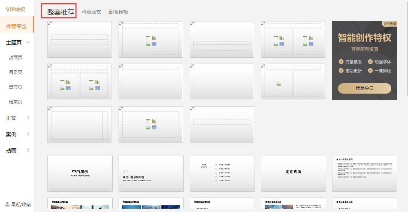Viewport: 408px width, 212px height.
Task: Choose the 目录 contents slide thumbnail
Action: pos(222,173)
